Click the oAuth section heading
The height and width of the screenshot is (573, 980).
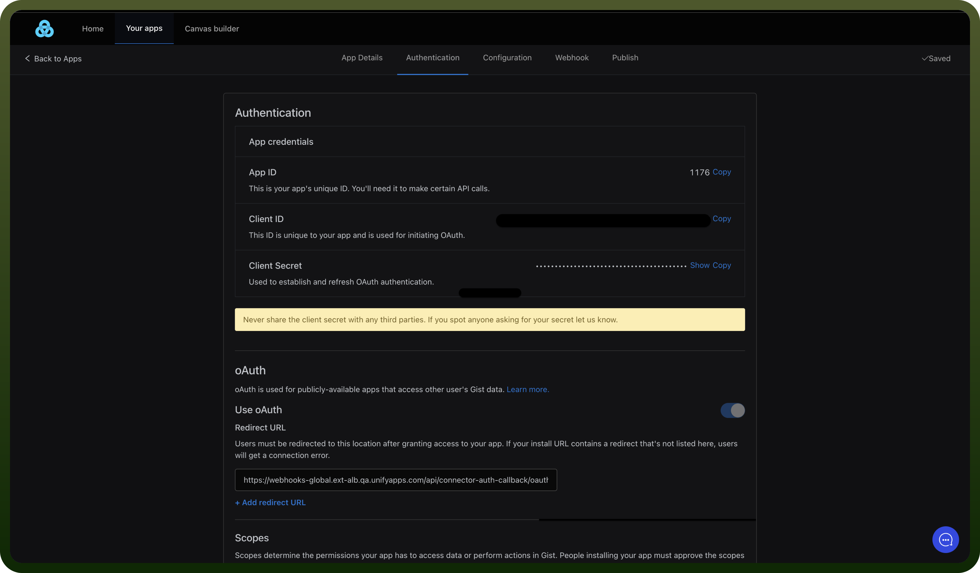coord(250,370)
